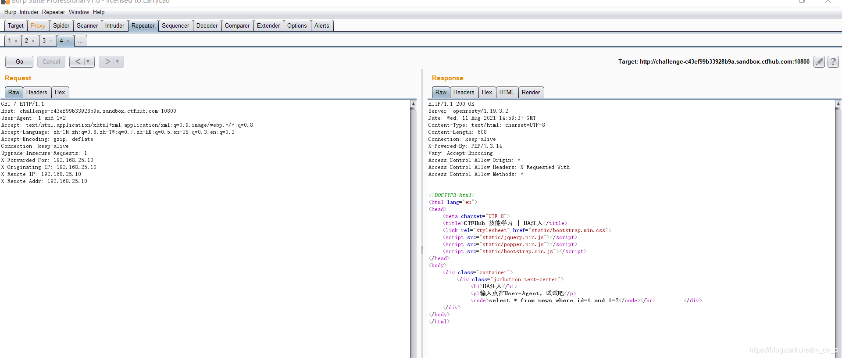This screenshot has height=358, width=842.
Task: Close Repeater tab 1
Action: (x=16, y=41)
